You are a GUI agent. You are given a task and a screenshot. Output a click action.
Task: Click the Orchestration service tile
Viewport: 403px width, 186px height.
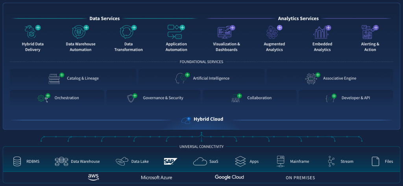click(57, 98)
